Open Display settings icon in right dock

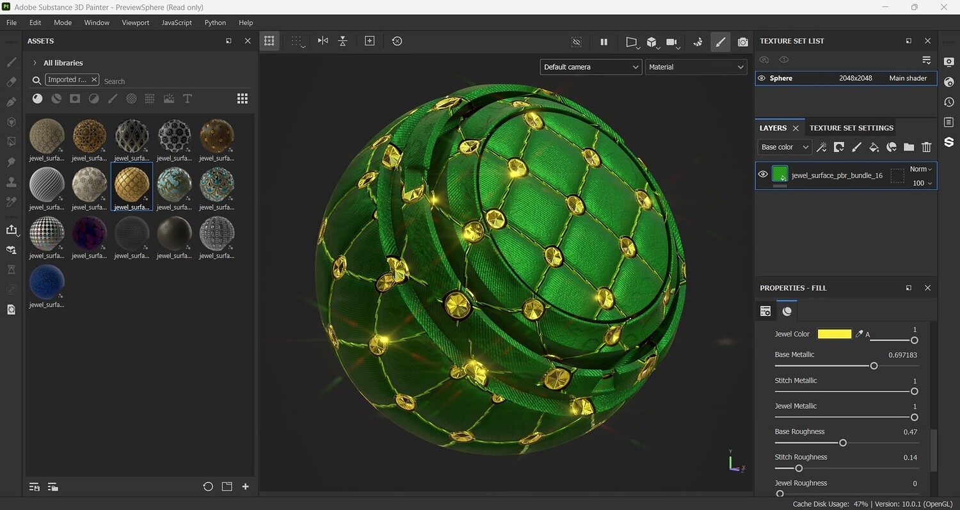pyautogui.click(x=948, y=62)
